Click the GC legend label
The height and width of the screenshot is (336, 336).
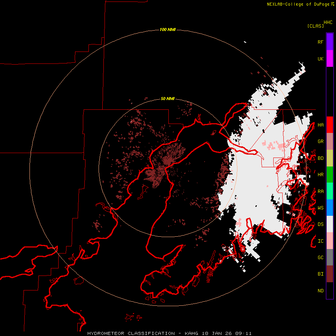(x=320, y=258)
